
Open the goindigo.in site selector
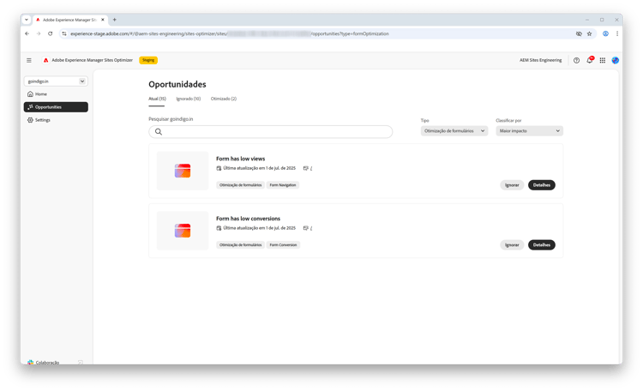tap(56, 81)
